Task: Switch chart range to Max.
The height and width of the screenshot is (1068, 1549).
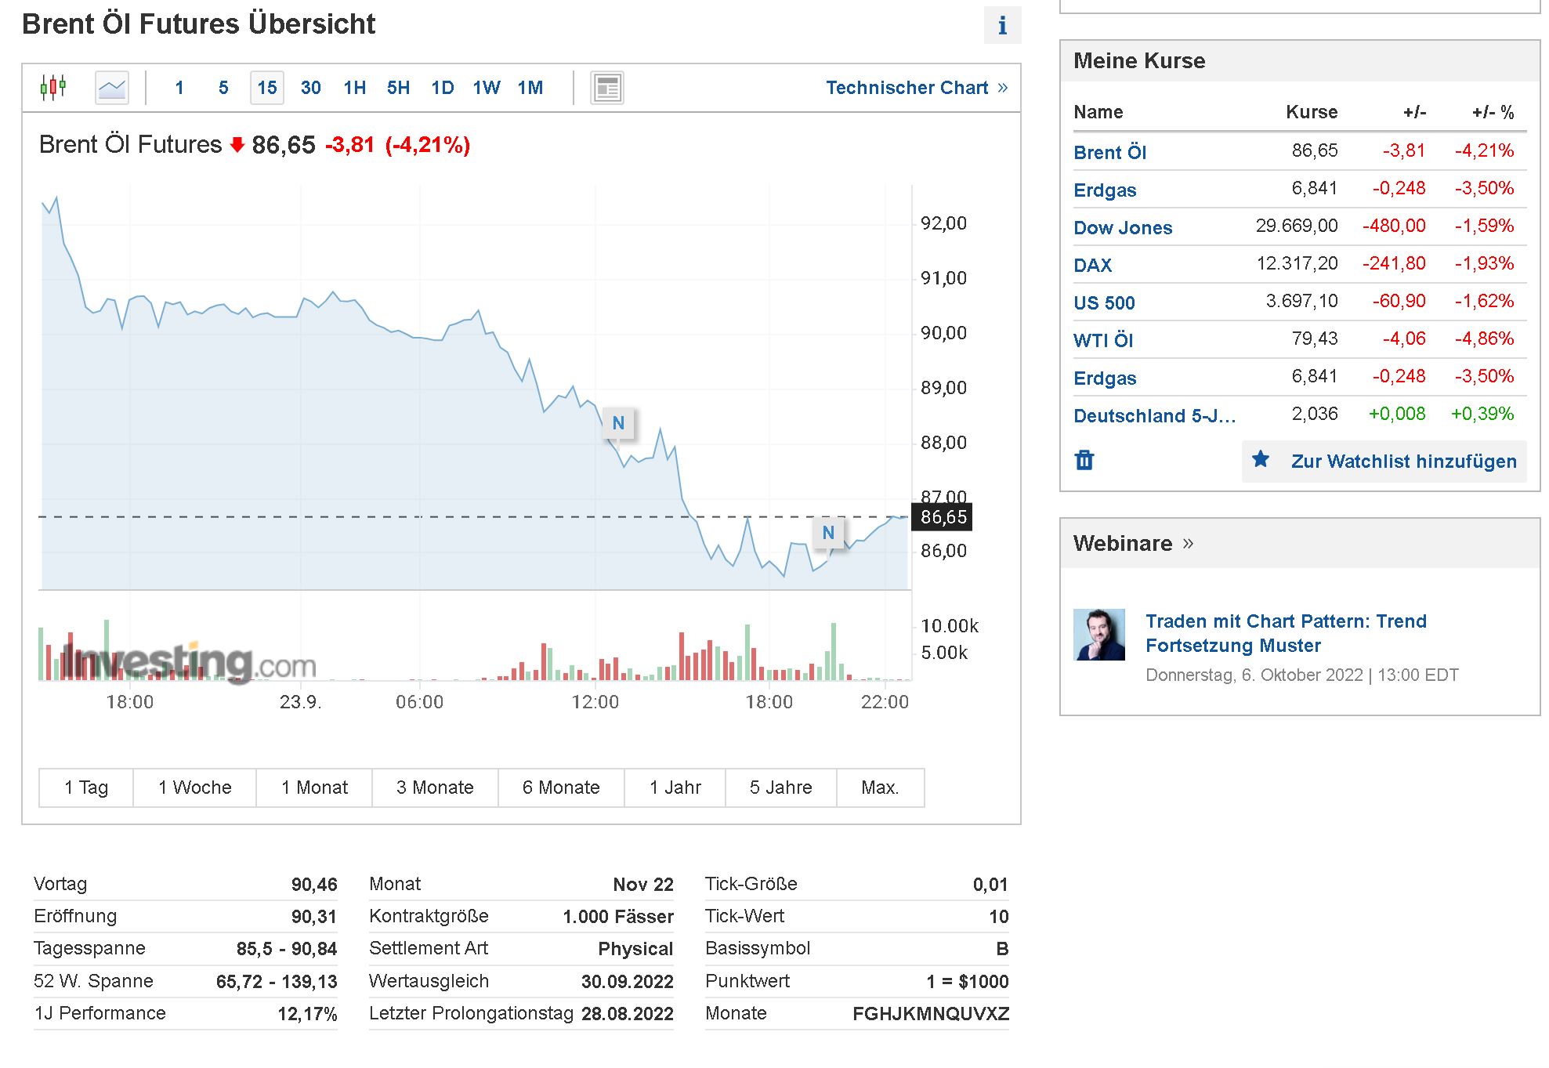Action: point(881,787)
